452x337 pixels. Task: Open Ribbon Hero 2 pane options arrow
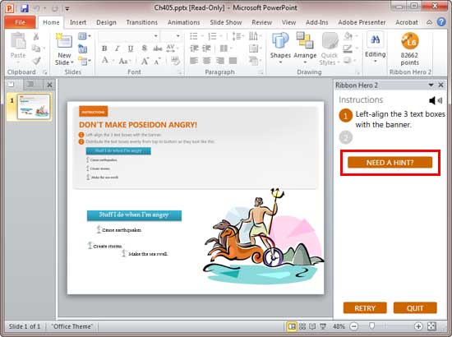click(x=431, y=85)
